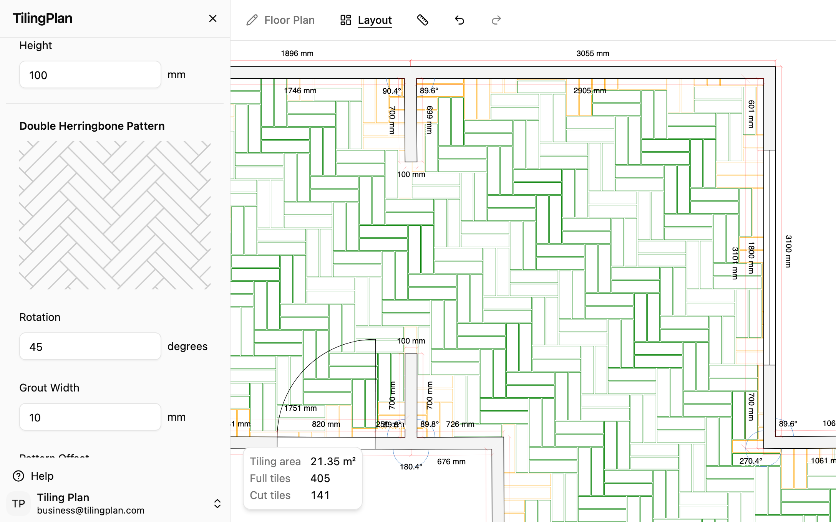Screen dimensions: 836x522
Task: Click the 1896 mm dimension label
Action: [297, 53]
